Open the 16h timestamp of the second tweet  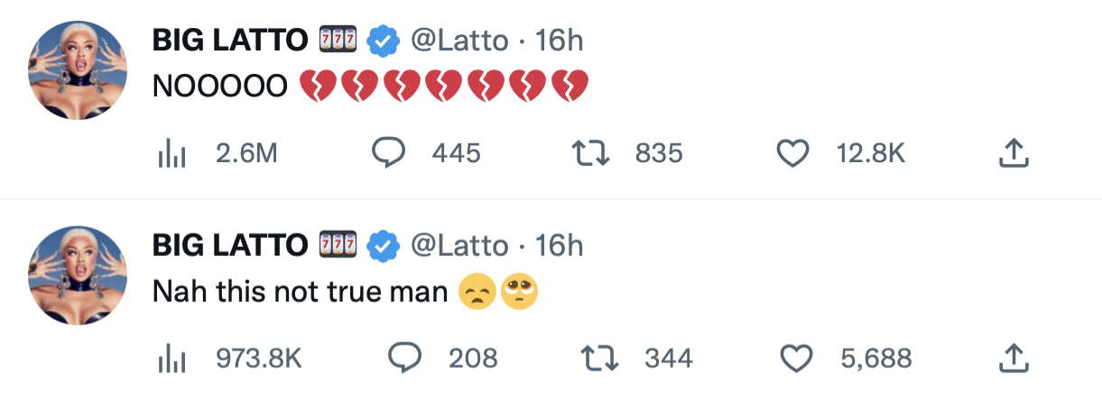[560, 244]
